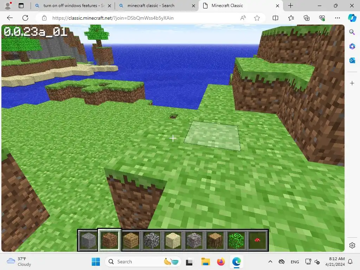
Task: Refresh the Minecraft Classic page
Action: [25, 18]
